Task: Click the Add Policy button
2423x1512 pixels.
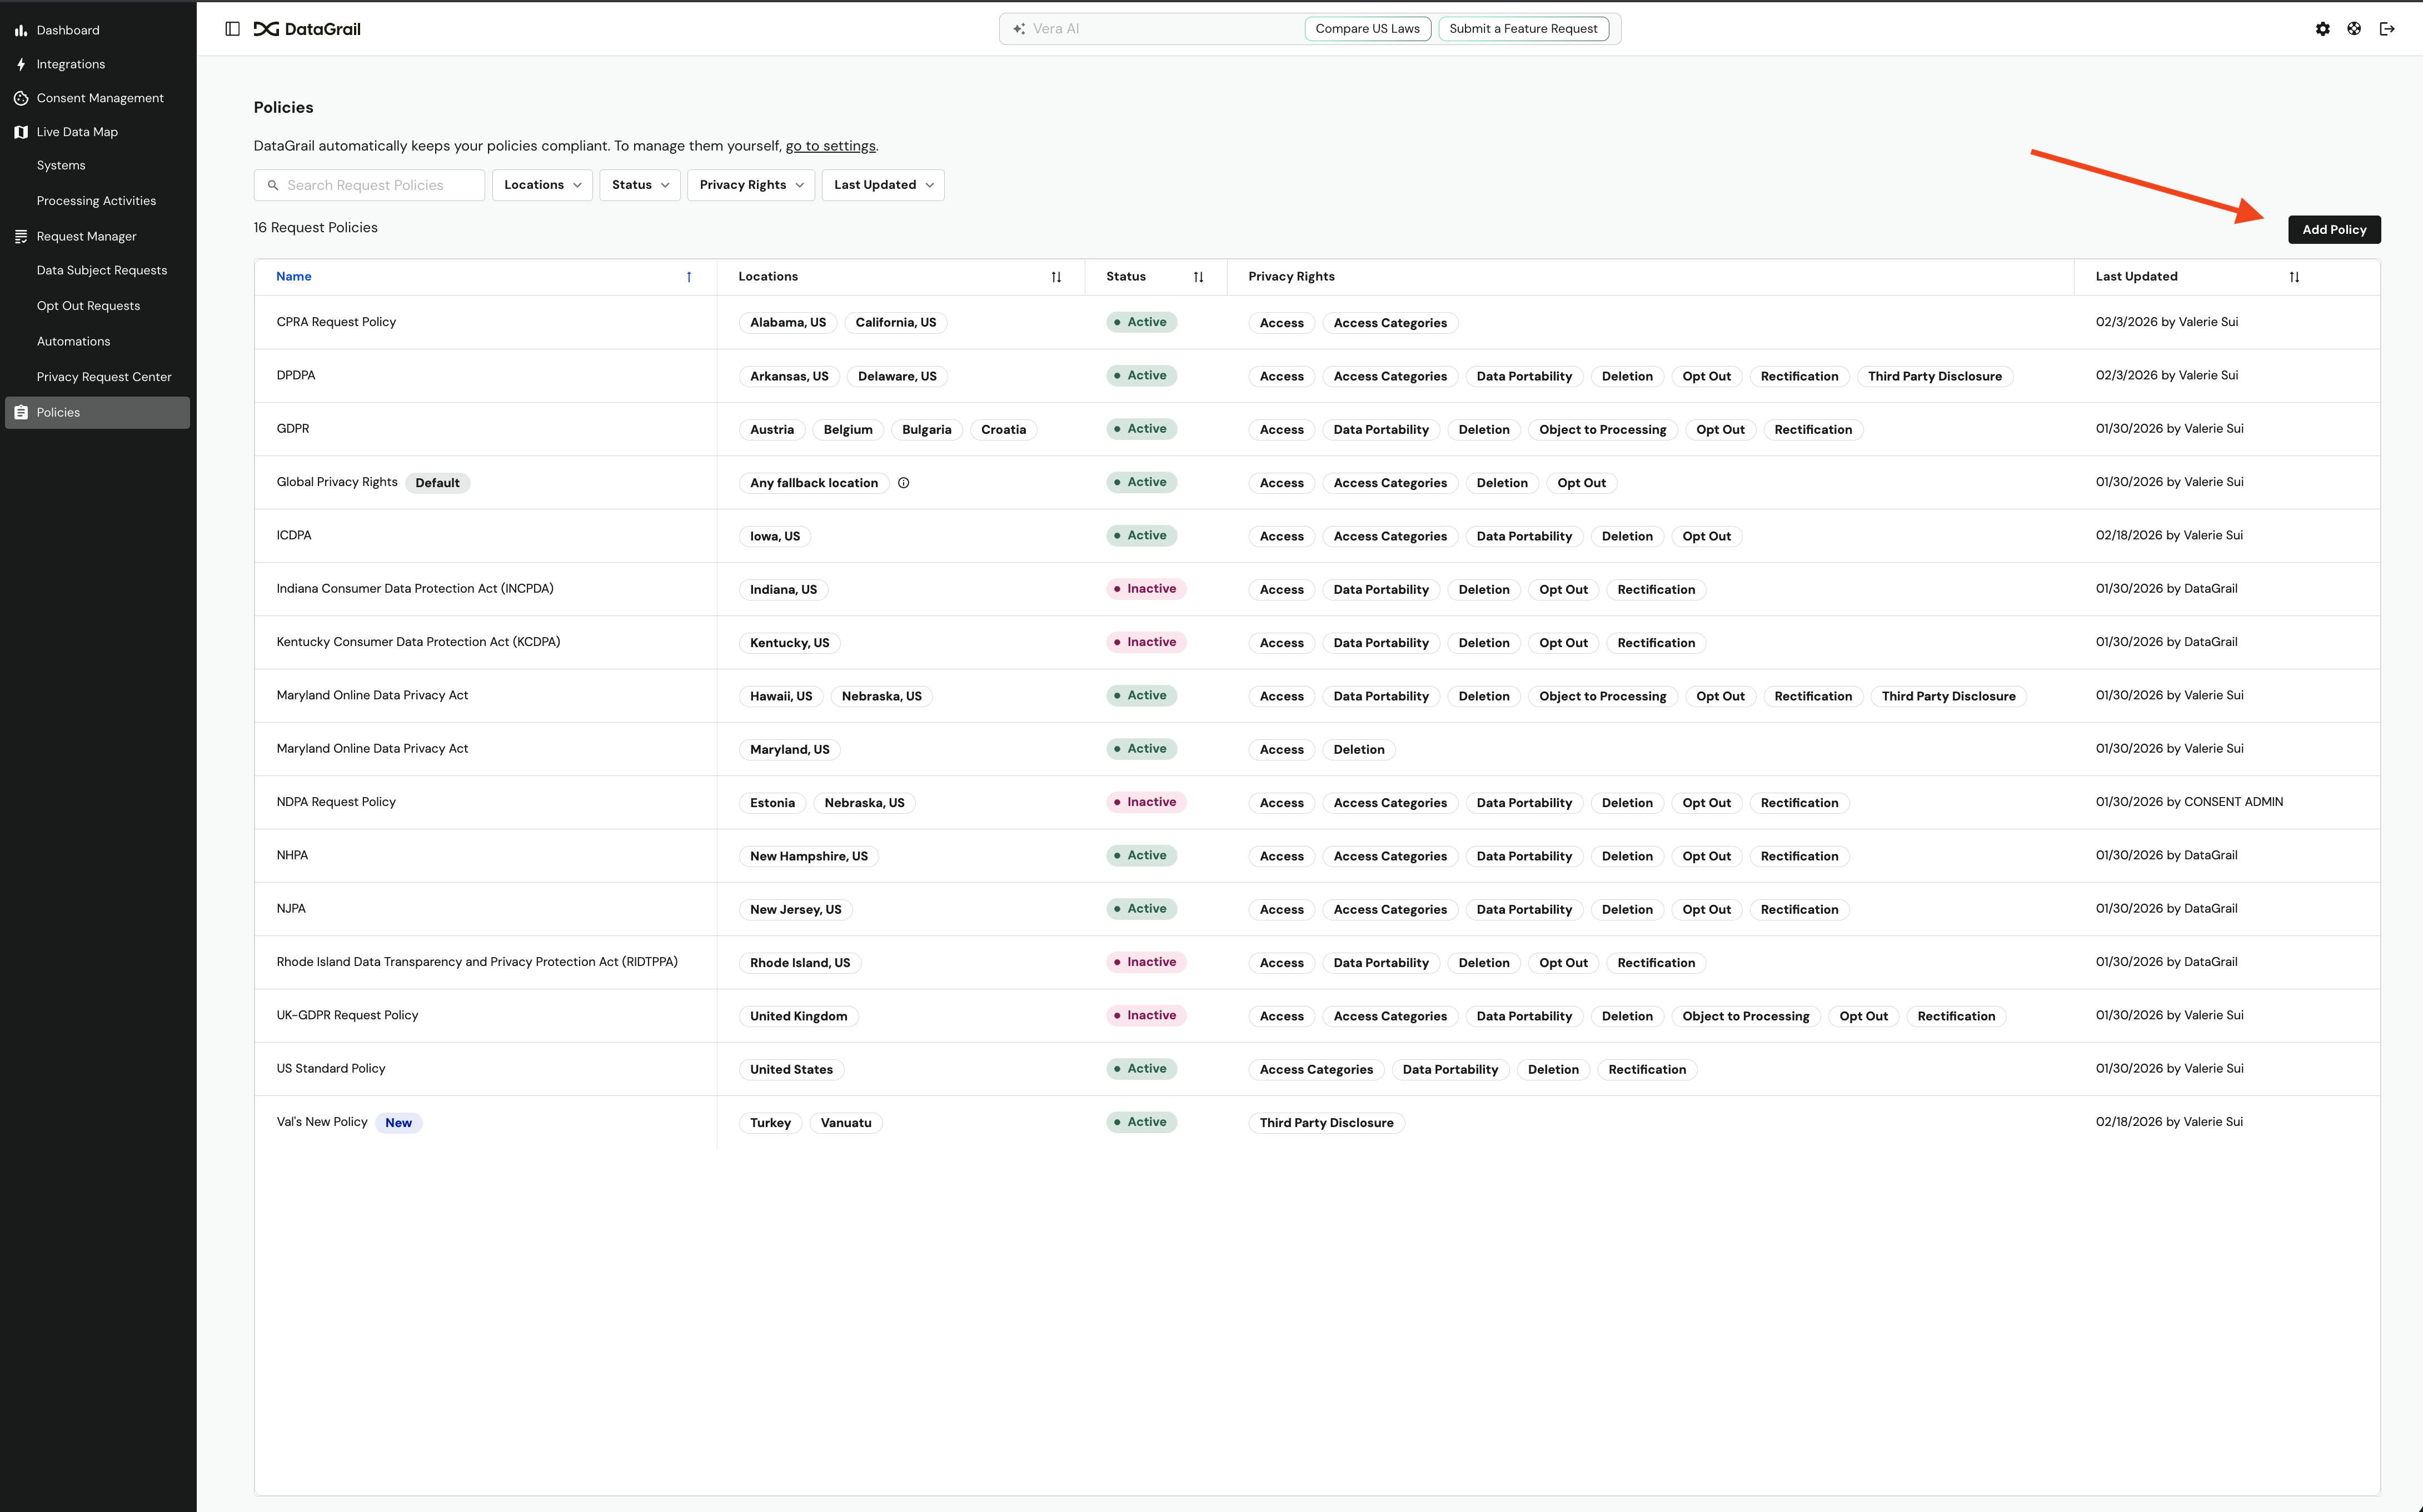Action: point(2333,230)
